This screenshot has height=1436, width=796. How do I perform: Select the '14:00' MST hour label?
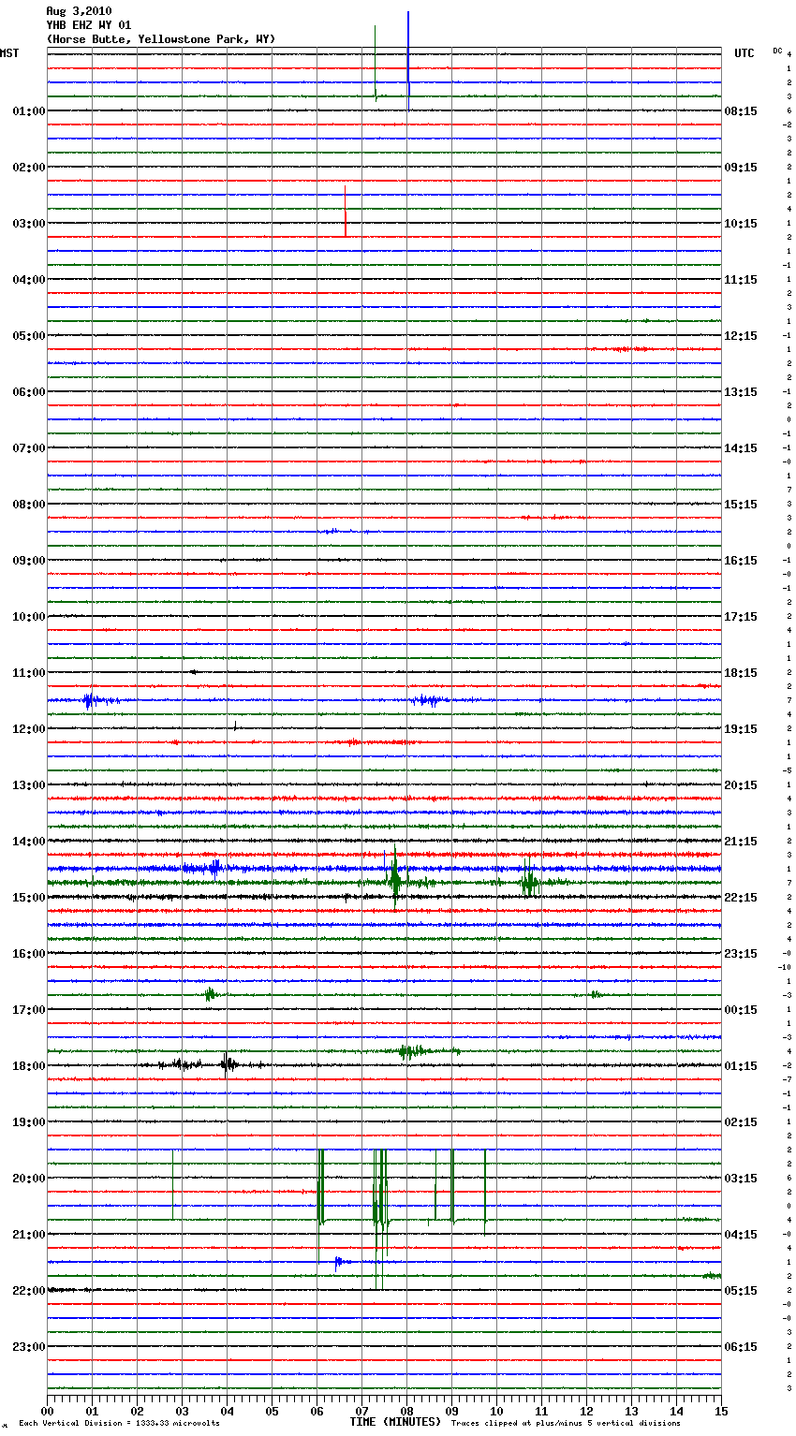point(28,842)
